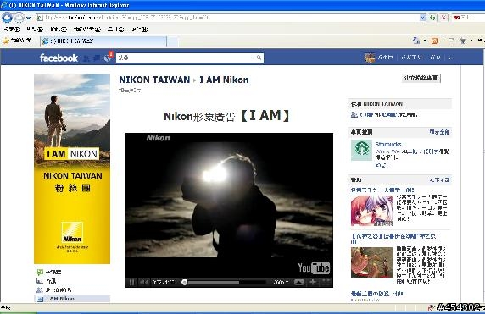Screen dimensions: 485x314
Task: Click the Facebook search field
Action: (x=190, y=58)
